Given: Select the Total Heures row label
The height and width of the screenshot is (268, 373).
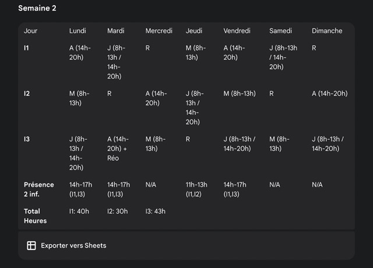Looking at the screenshot, I should tap(35, 216).
